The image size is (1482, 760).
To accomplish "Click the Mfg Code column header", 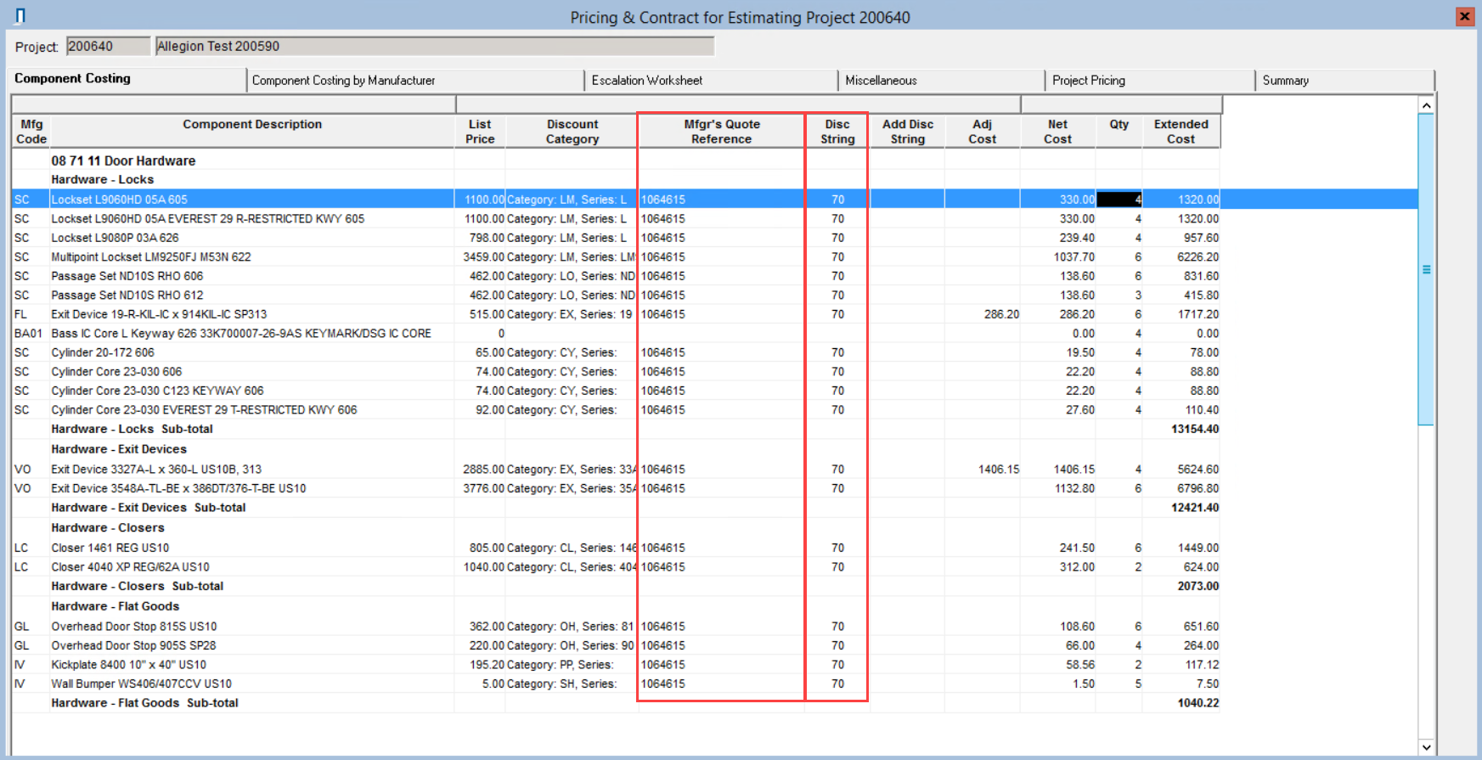I will (x=31, y=132).
